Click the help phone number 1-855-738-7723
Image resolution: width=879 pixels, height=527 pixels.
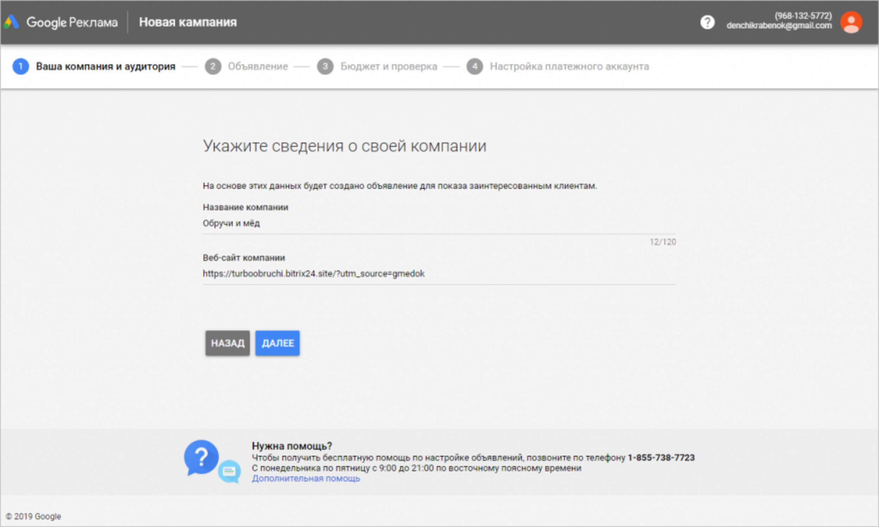pos(661,457)
